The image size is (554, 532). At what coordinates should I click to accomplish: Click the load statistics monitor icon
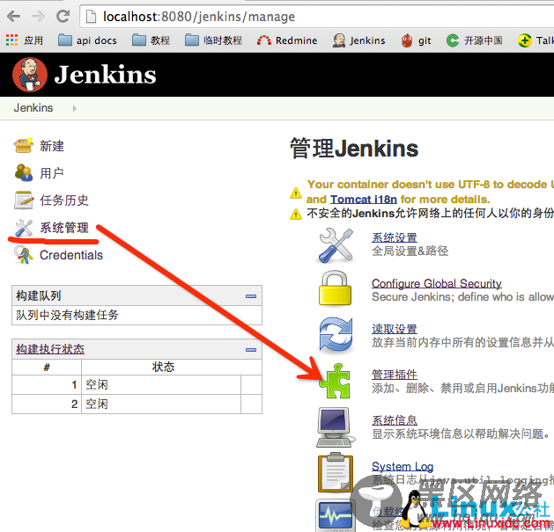pyautogui.click(x=335, y=515)
